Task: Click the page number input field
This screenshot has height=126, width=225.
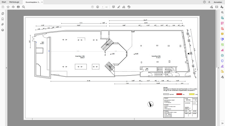Action: [103, 7]
